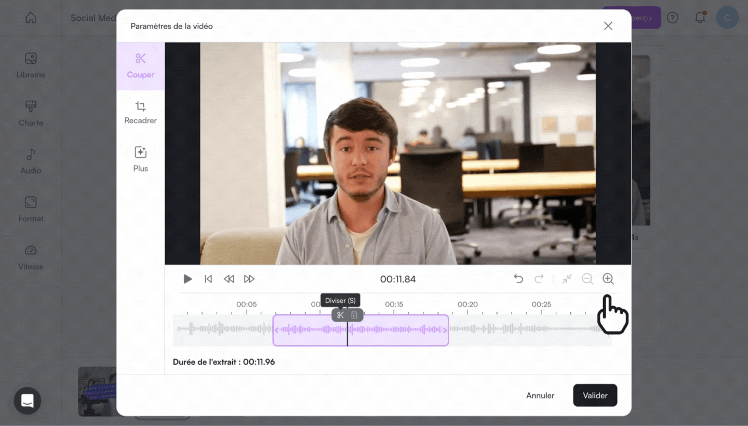Screen dimensions: 748x426
Task: Click the Paramètres de la vidéo title
Action: pos(171,26)
